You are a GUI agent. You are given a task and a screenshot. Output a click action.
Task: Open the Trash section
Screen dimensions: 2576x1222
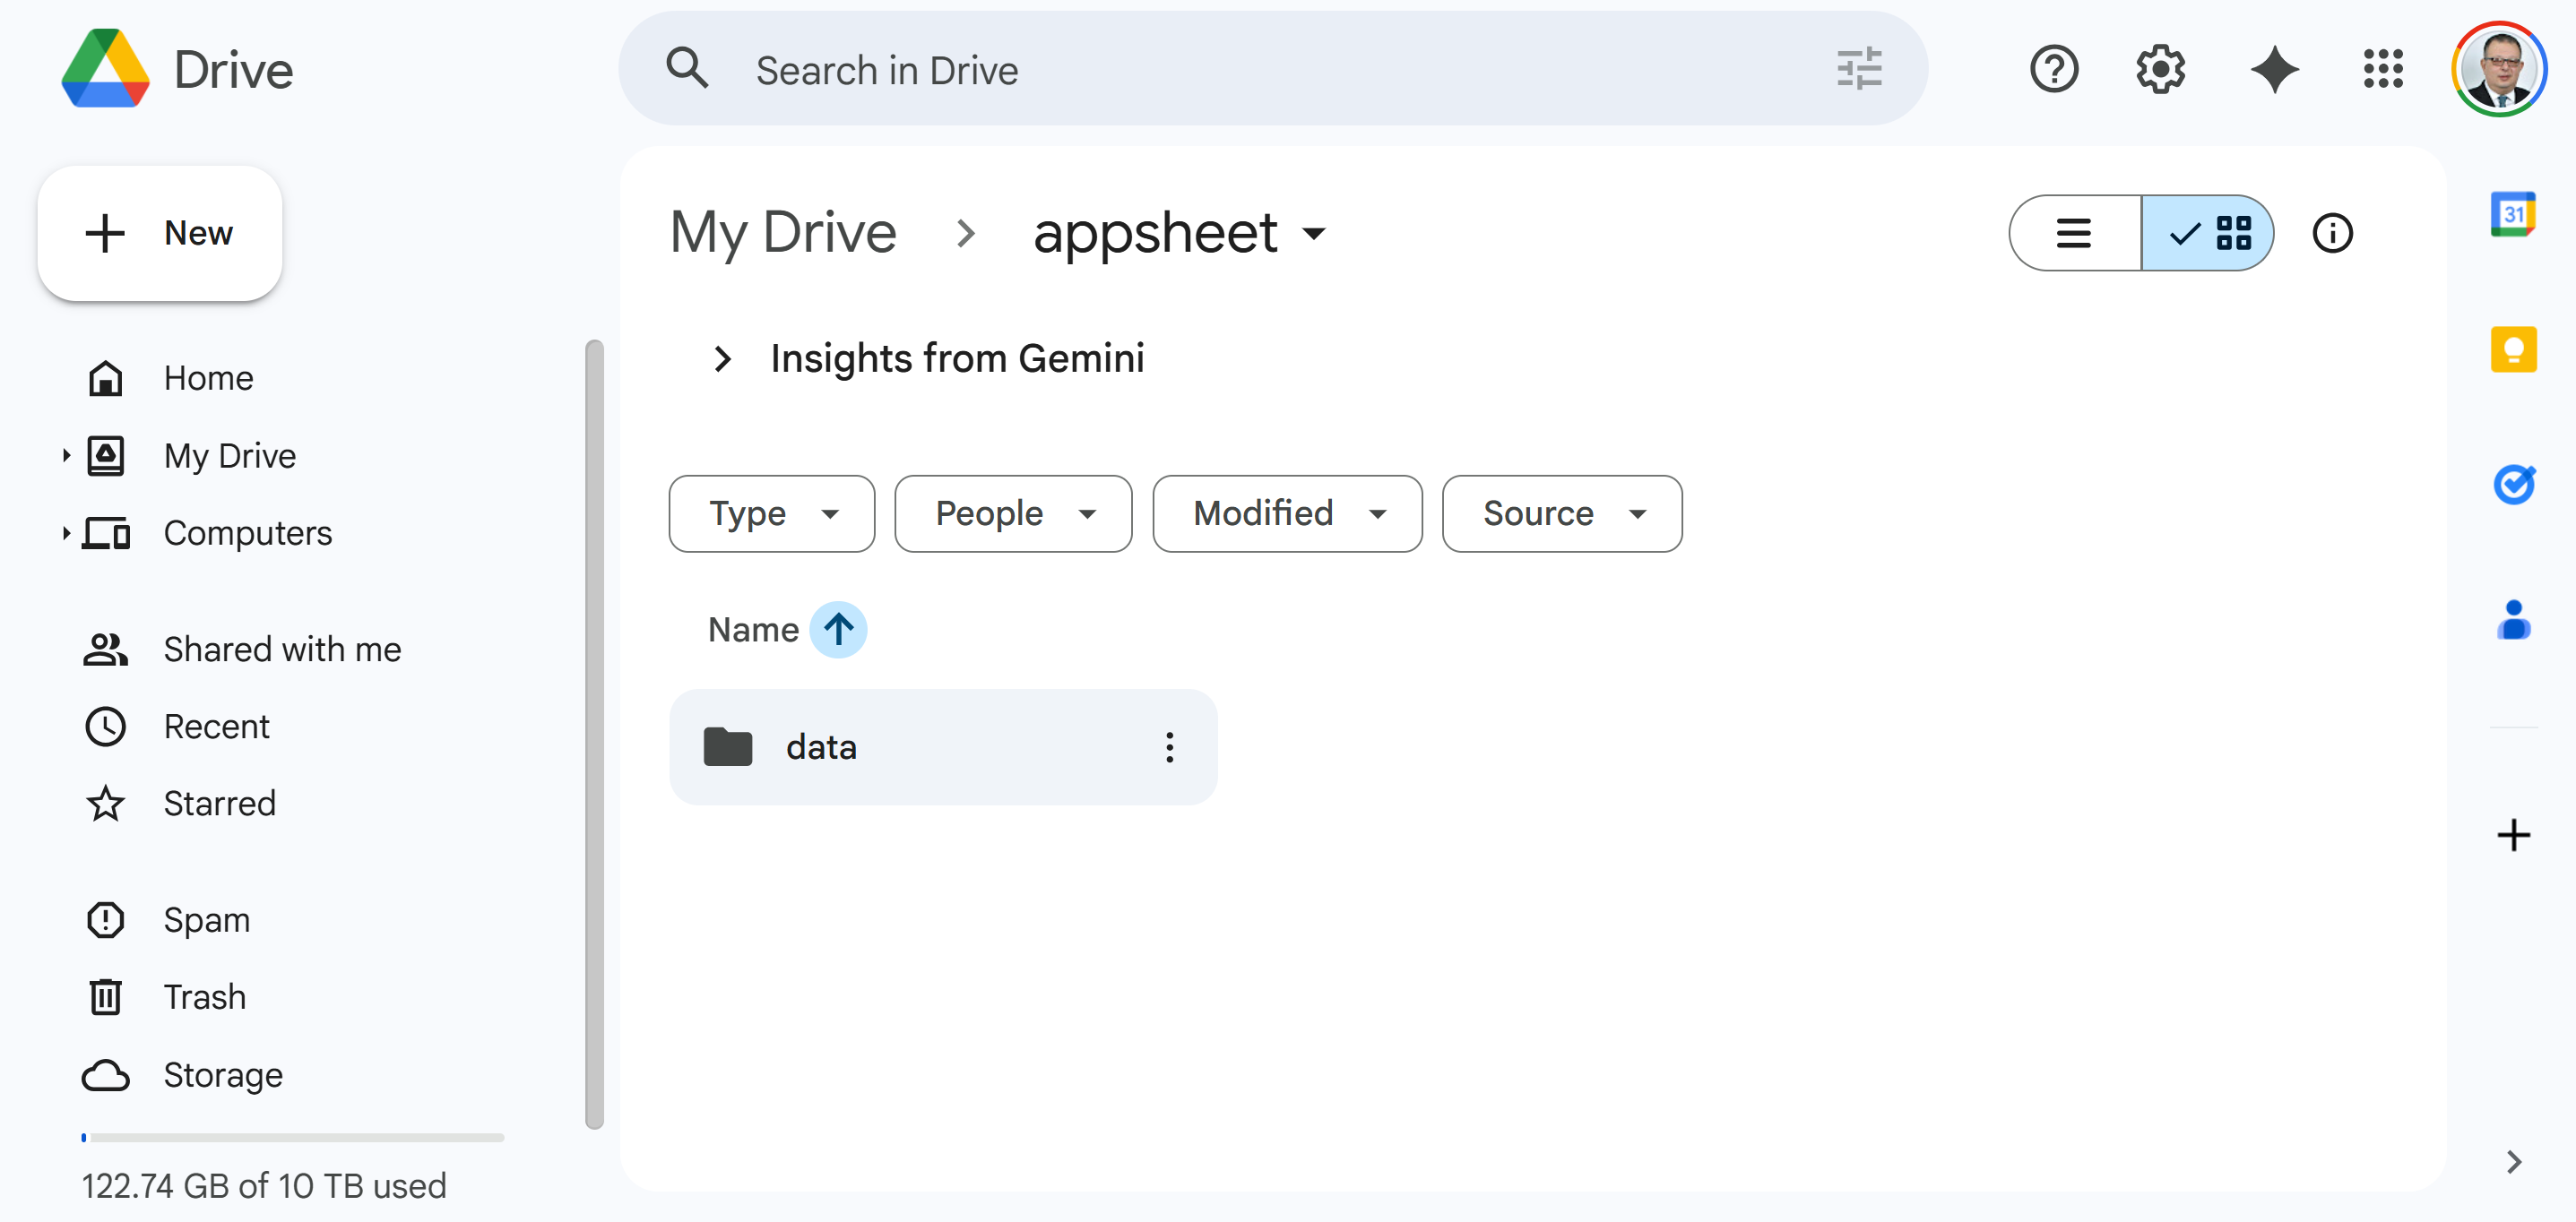click(204, 995)
